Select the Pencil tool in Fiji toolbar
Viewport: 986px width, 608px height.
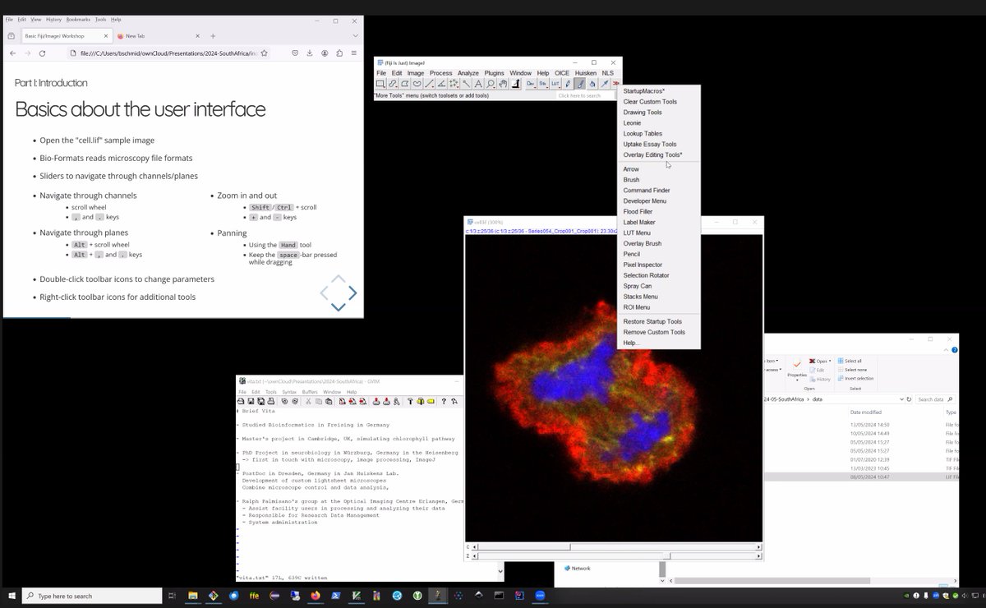pos(568,84)
